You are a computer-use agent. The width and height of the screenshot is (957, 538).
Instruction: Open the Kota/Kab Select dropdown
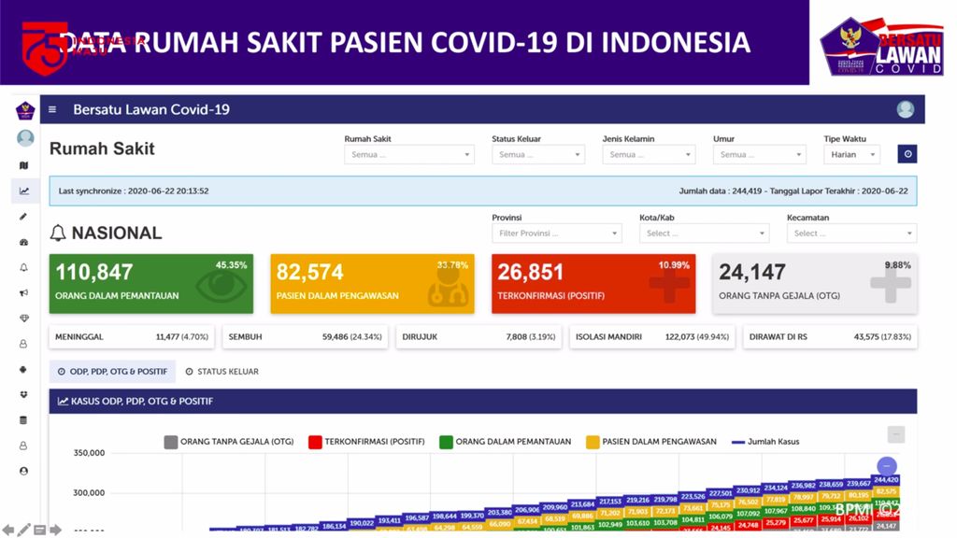coord(705,233)
